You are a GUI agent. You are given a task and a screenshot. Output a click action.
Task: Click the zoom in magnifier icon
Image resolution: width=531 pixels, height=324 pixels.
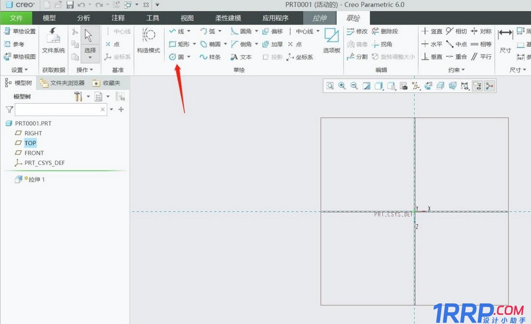pos(342,86)
